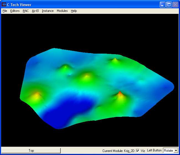Click the Left Button label
This screenshot has width=180, height=155.
(x=154, y=150)
